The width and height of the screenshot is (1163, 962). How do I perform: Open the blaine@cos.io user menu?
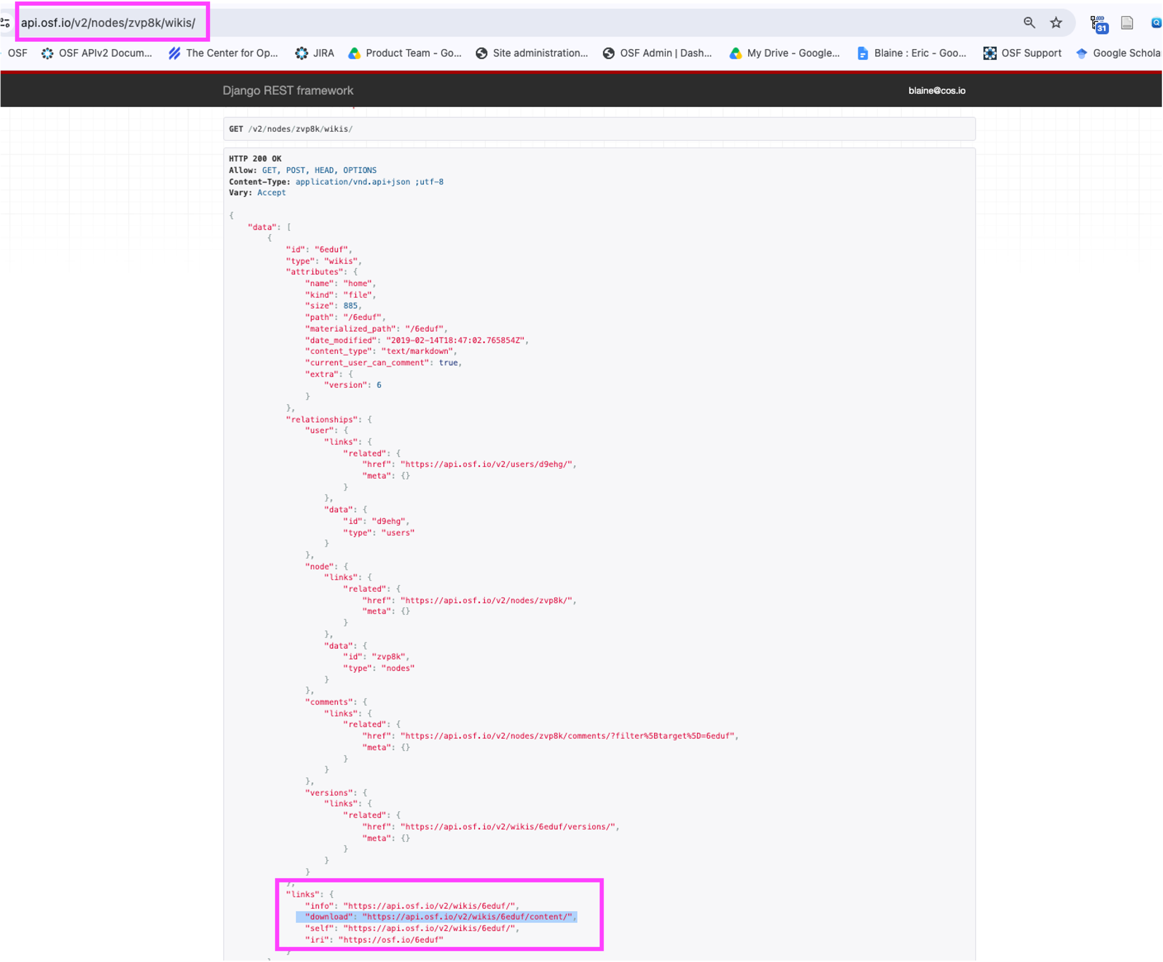(937, 90)
